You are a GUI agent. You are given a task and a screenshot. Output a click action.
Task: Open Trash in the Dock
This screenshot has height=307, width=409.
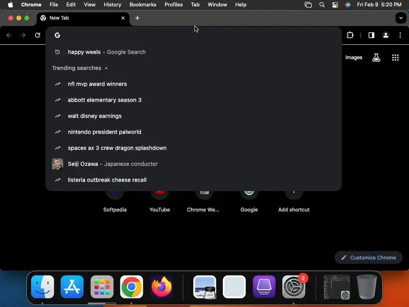[367, 287]
